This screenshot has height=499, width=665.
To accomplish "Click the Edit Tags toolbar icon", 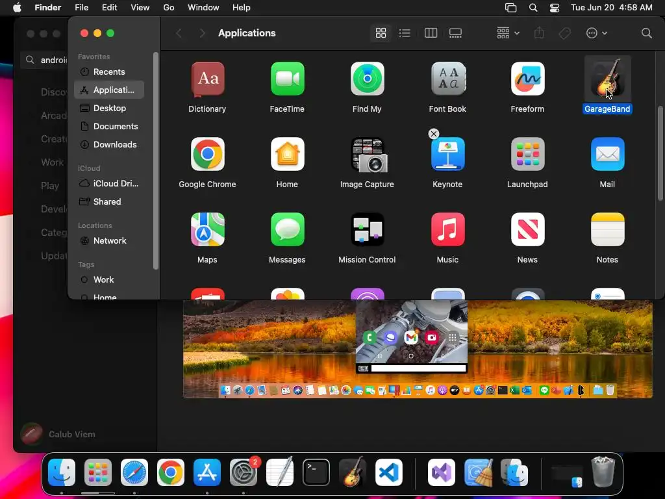I will 565,33.
